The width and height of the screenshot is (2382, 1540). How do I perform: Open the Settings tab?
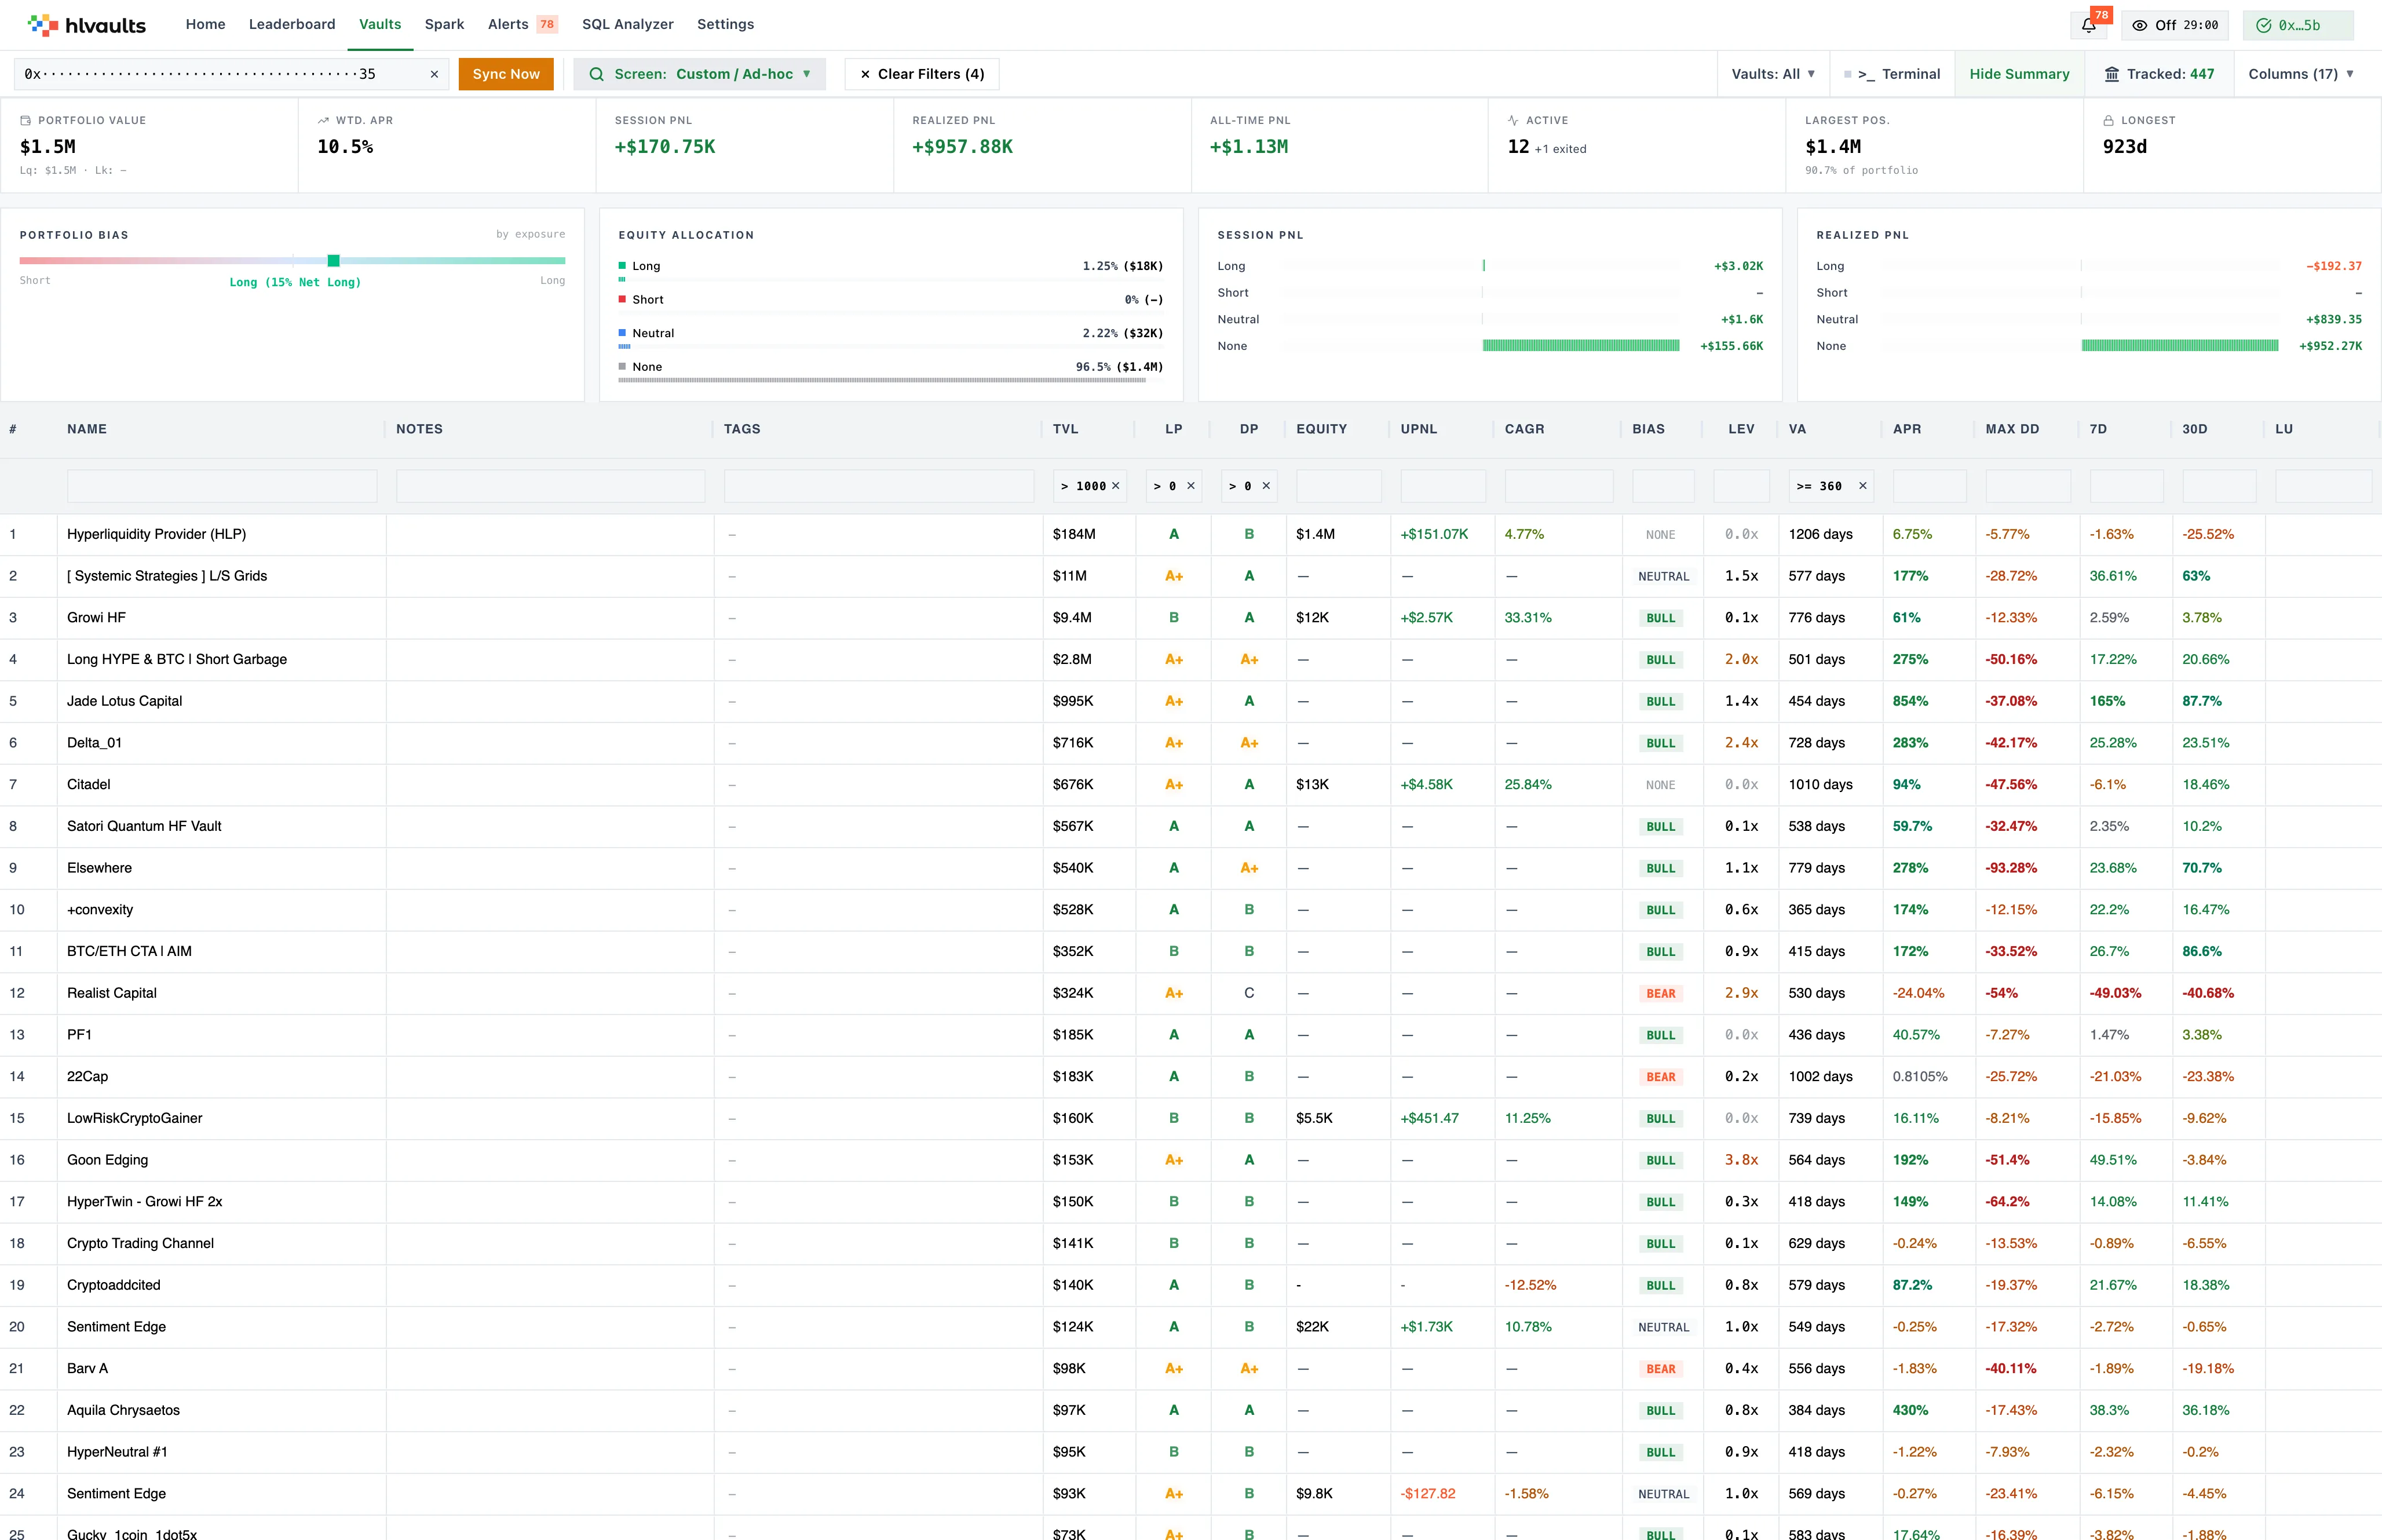(x=725, y=24)
